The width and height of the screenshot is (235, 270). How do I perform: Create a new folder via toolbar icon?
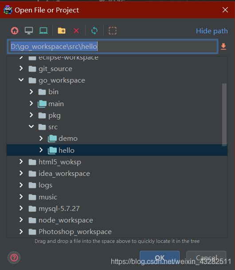[x=62, y=31]
